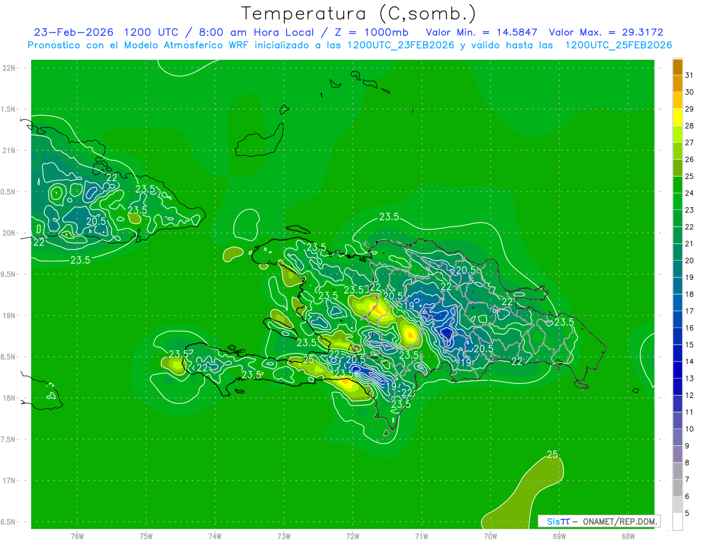Screen dimensions: 705x544
Task: Select the date text "23-Feb-2026"
Action: [x=74, y=32]
